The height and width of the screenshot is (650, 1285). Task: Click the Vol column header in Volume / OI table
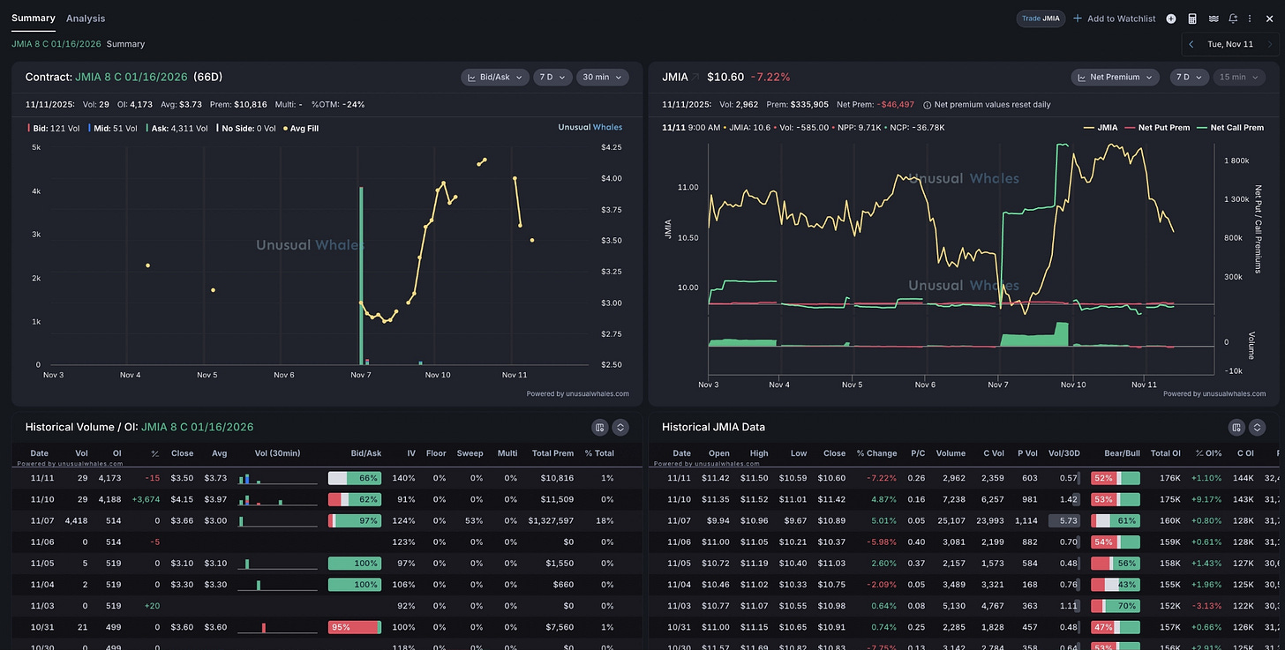point(82,453)
